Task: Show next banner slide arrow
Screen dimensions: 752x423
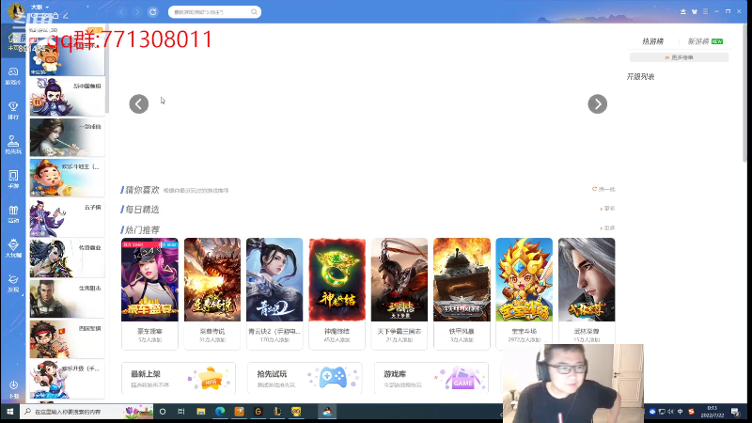Action: (598, 104)
